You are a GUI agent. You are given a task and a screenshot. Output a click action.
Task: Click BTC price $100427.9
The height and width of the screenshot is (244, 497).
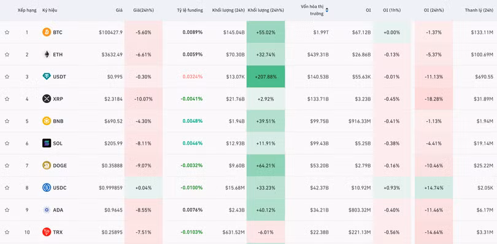tap(110, 32)
